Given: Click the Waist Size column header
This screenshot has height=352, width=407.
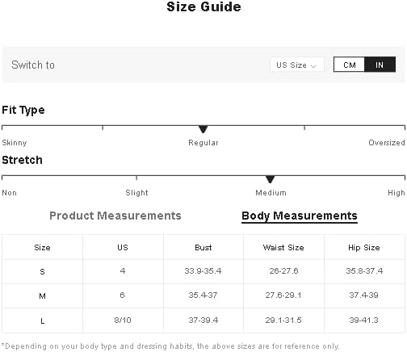Looking at the screenshot, I should [283, 247].
